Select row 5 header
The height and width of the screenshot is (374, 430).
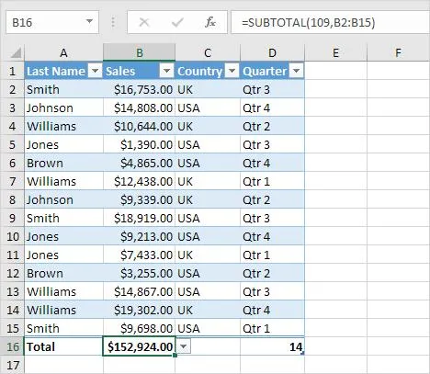pos(12,144)
